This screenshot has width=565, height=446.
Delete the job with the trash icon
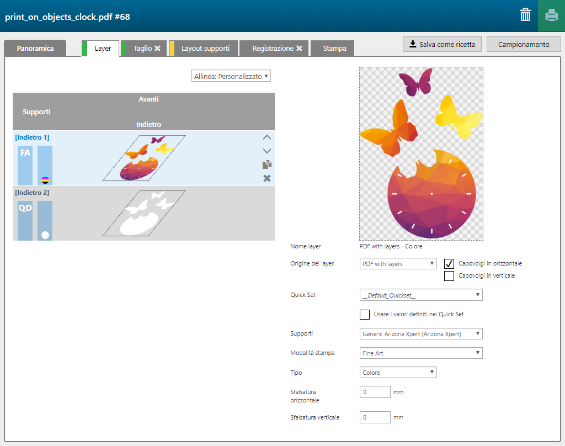(525, 15)
